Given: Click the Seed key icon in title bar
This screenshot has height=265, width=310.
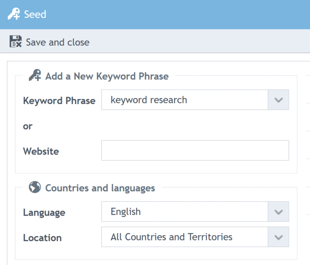Looking at the screenshot, I should point(14,15).
